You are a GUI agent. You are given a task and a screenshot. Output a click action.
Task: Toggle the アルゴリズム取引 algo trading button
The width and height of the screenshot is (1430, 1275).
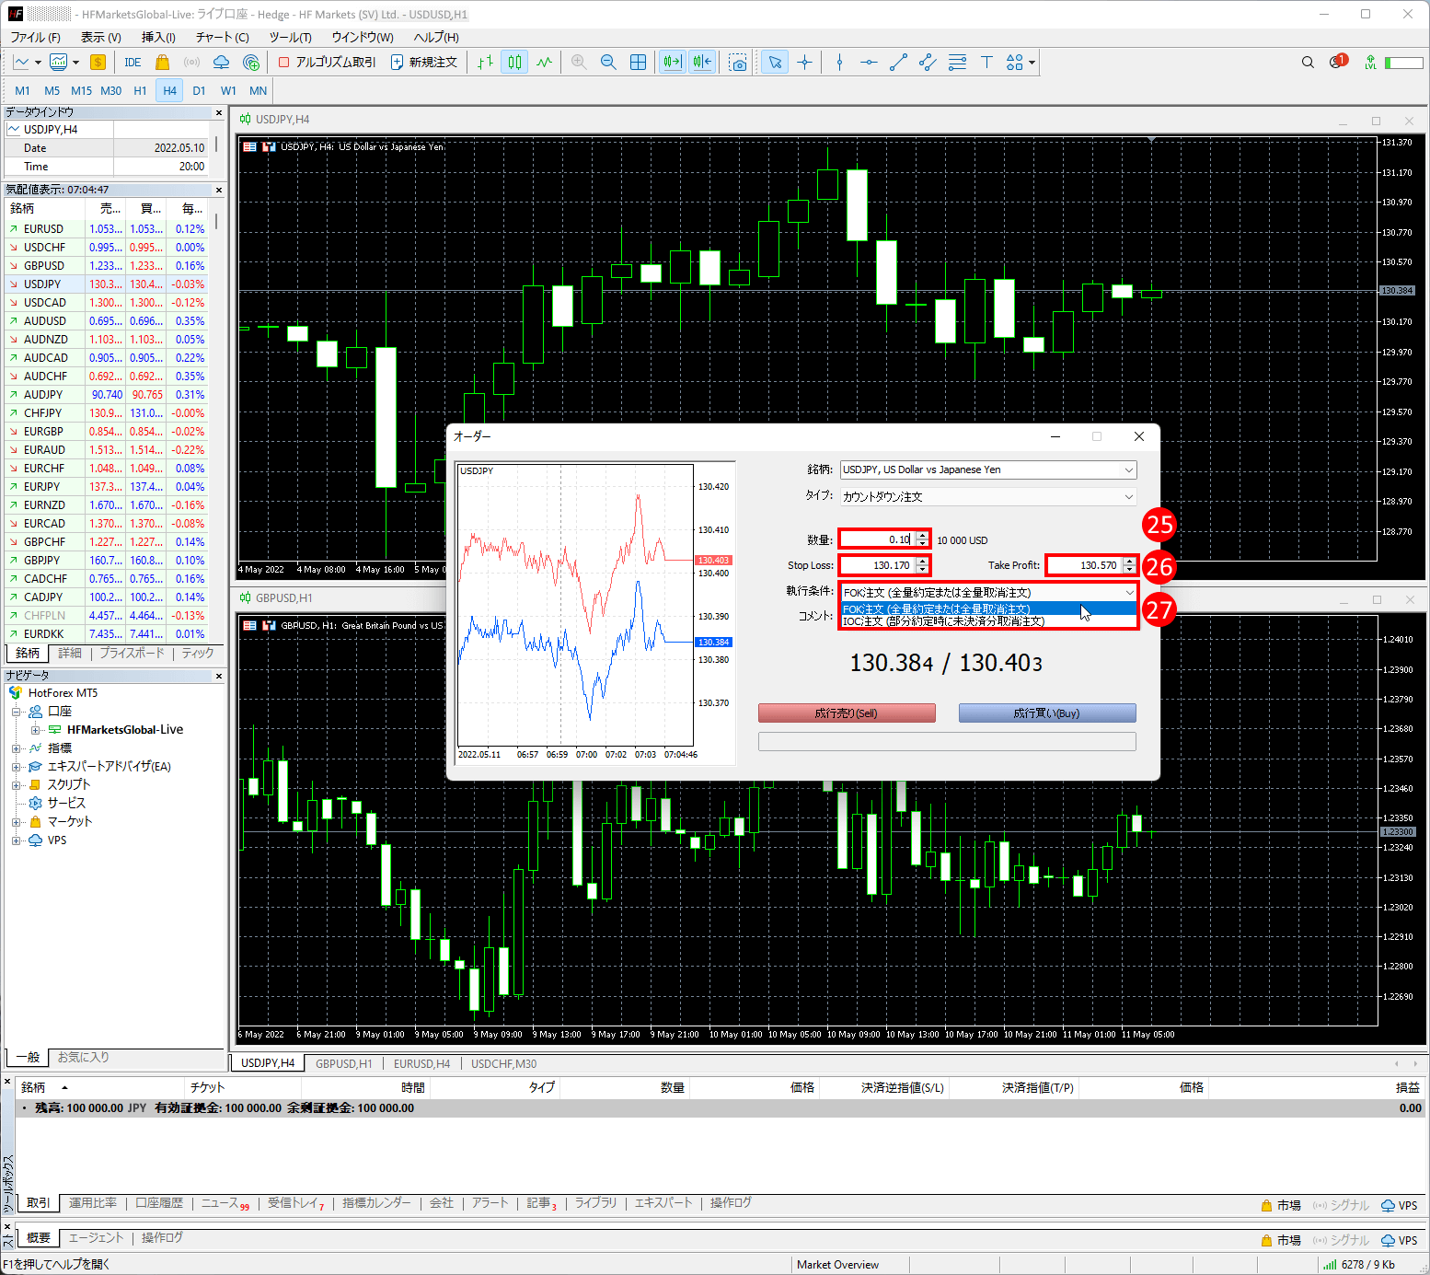pos(327,63)
